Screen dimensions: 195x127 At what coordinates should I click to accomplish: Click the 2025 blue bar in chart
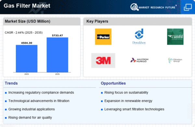27,58
